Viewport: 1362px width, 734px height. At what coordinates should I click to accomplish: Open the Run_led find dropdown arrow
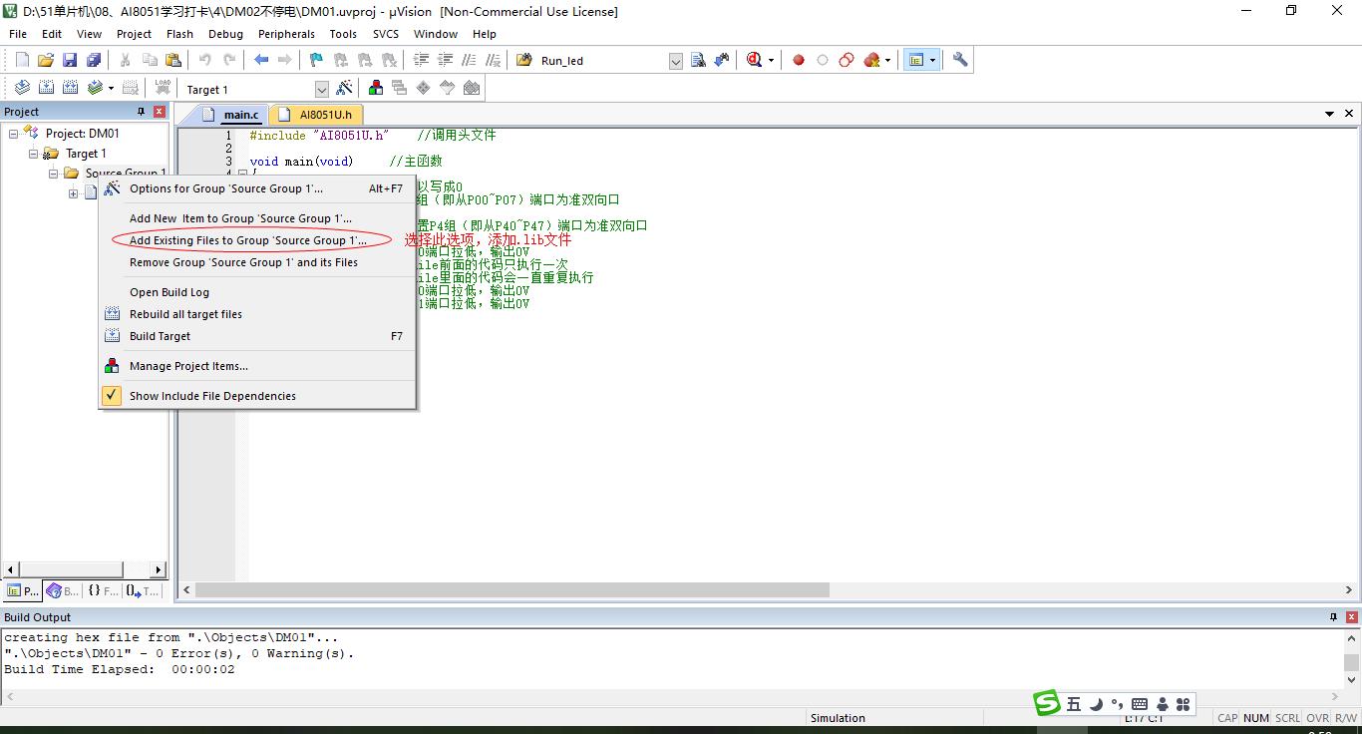click(x=675, y=61)
